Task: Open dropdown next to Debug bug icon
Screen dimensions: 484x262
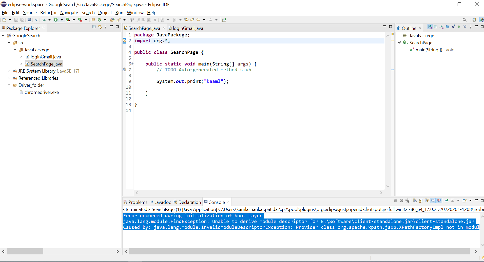Action: tap(49, 20)
